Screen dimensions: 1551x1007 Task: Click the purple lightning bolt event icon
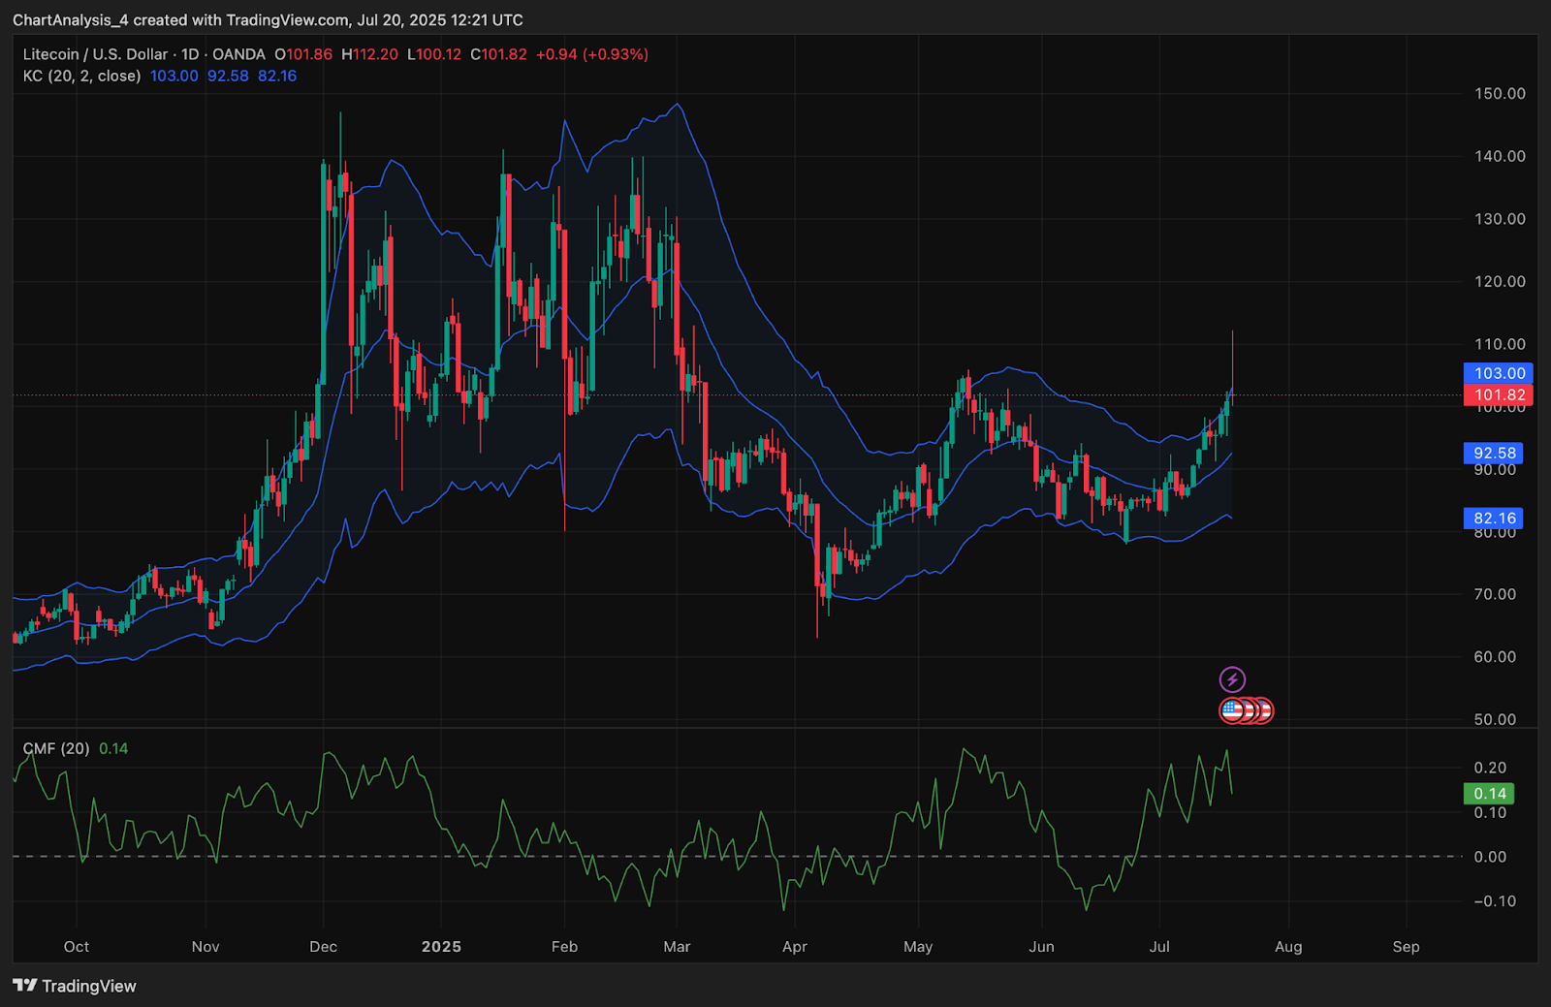1231,679
